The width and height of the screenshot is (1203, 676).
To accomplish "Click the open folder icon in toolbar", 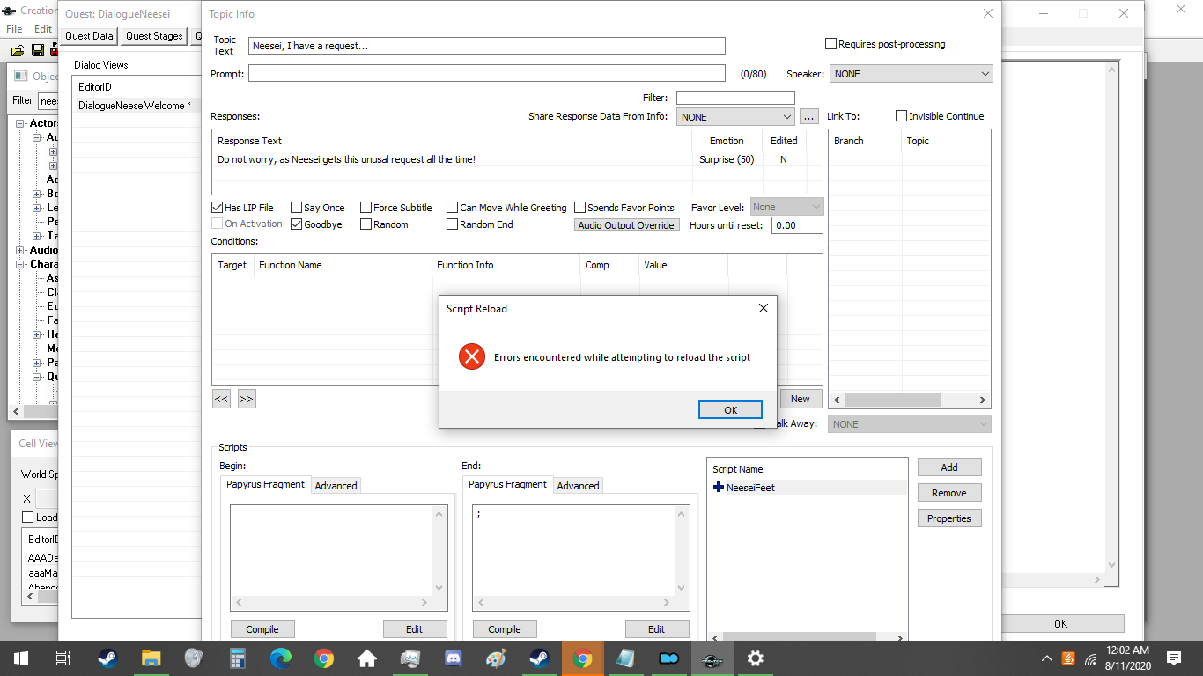I will tap(18, 51).
